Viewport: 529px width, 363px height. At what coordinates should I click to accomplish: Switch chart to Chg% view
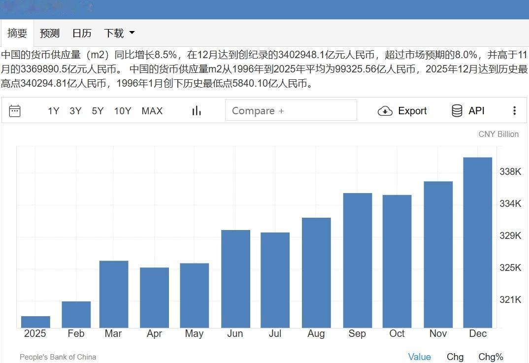click(490, 357)
